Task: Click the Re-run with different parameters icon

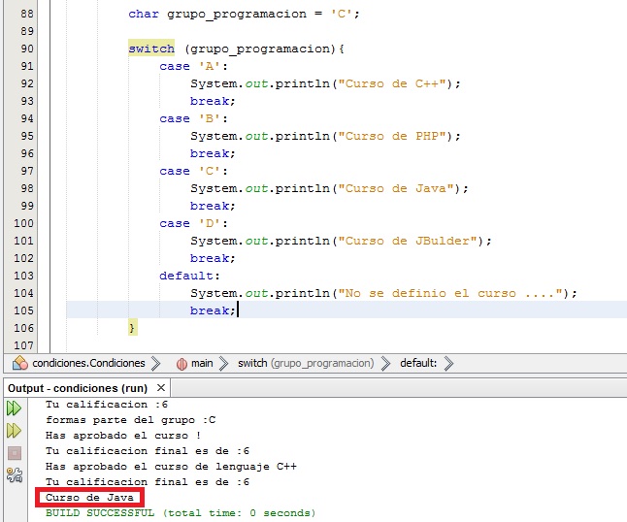Action: pos(14,430)
